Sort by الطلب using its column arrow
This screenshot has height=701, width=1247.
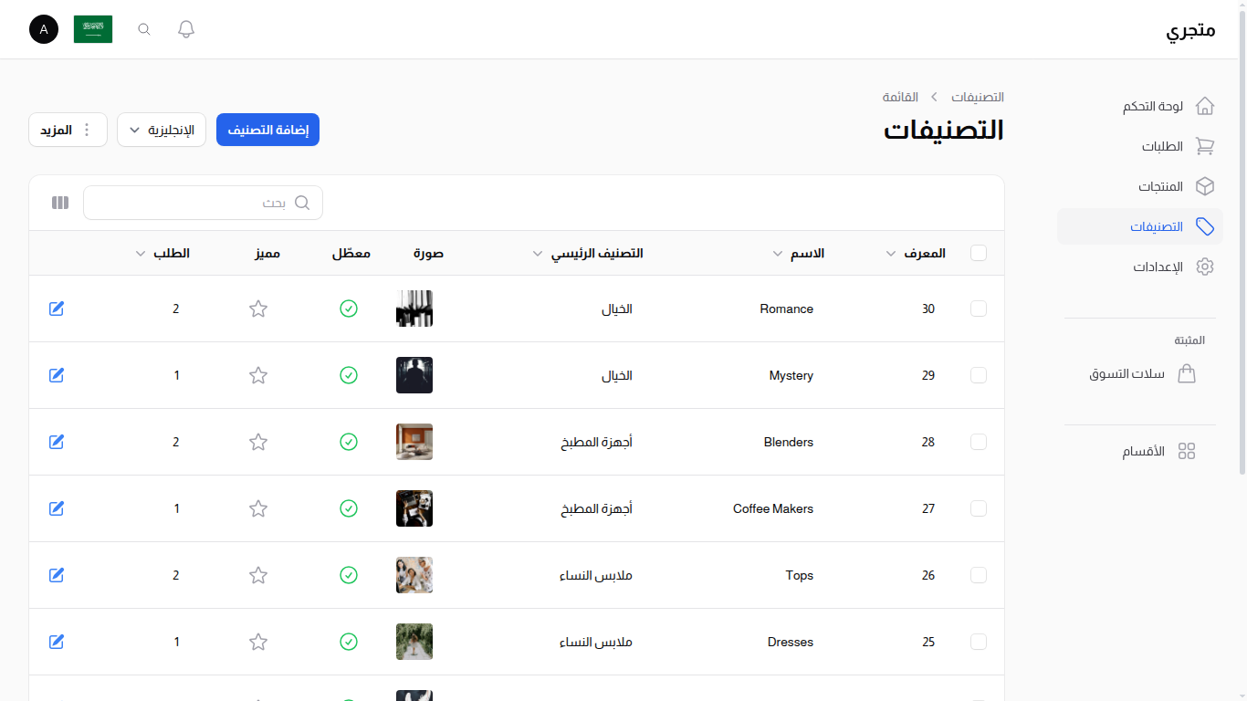(141, 254)
